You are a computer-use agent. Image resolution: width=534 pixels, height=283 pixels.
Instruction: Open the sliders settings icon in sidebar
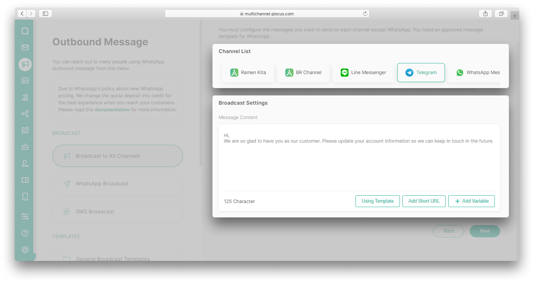(25, 217)
